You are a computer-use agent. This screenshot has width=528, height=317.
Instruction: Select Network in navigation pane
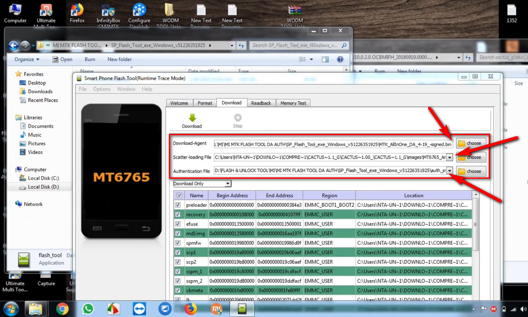[29, 204]
